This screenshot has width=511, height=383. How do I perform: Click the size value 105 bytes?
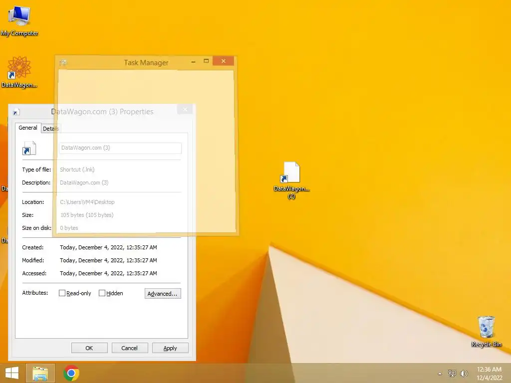[87, 215]
